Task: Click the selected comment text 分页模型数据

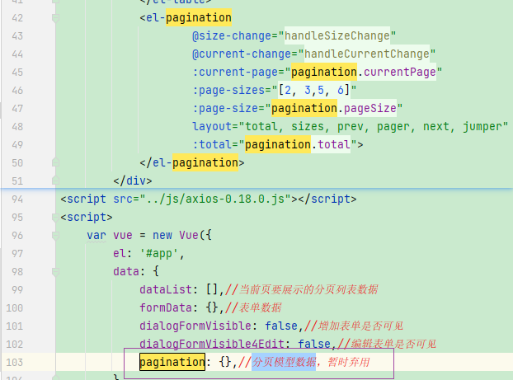Action: point(284,362)
